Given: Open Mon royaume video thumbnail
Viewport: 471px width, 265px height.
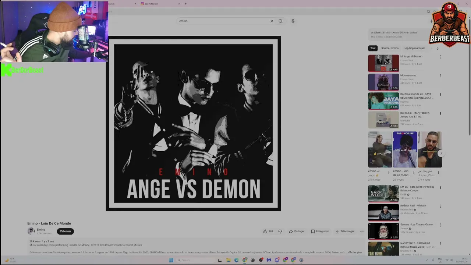Looking at the screenshot, I should pos(383,82).
